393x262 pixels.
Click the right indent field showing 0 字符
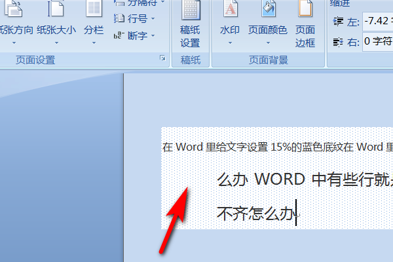tap(378, 42)
